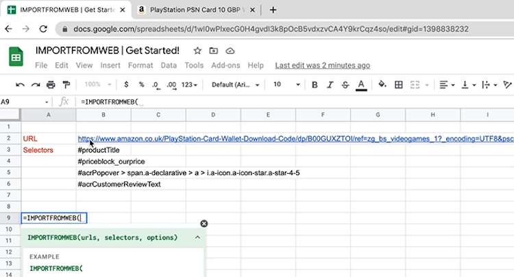The width and height of the screenshot is (514, 277).
Task: Open a new browser tab
Action: click(273, 10)
